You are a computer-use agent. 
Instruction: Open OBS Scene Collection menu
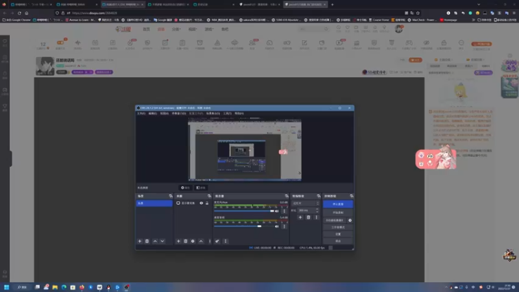213,113
